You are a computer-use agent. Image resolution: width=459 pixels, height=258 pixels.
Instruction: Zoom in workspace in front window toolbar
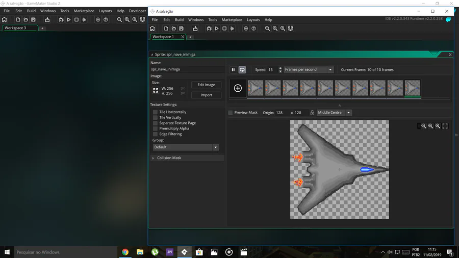pos(283,29)
